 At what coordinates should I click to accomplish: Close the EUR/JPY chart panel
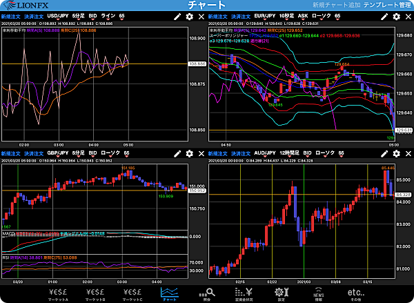click(x=408, y=17)
